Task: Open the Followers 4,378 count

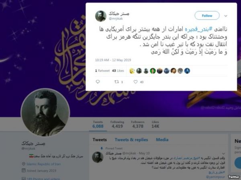Action: (x=138, y=124)
